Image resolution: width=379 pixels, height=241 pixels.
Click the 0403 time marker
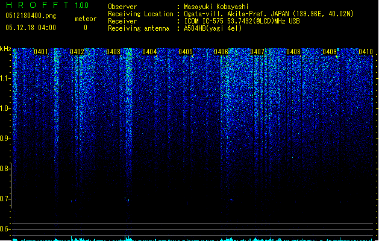113,51
